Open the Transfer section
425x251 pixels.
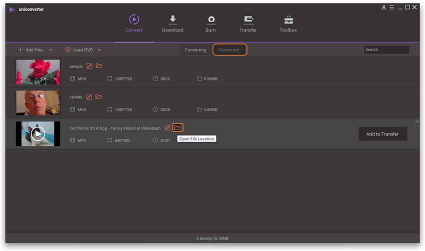click(x=248, y=24)
